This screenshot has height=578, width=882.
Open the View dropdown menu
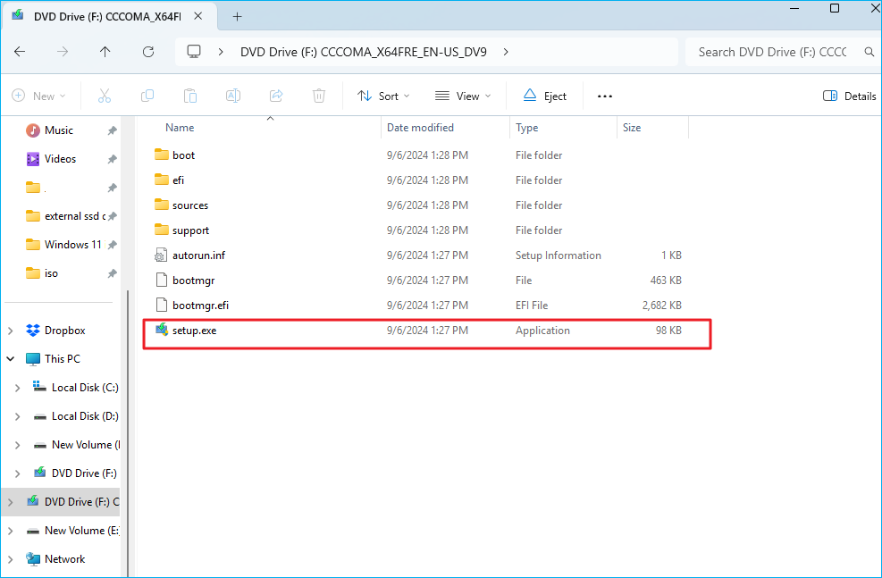pyautogui.click(x=463, y=96)
